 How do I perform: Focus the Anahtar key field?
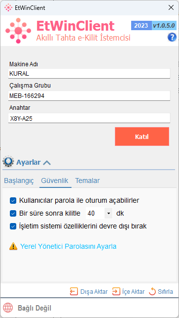(89, 118)
